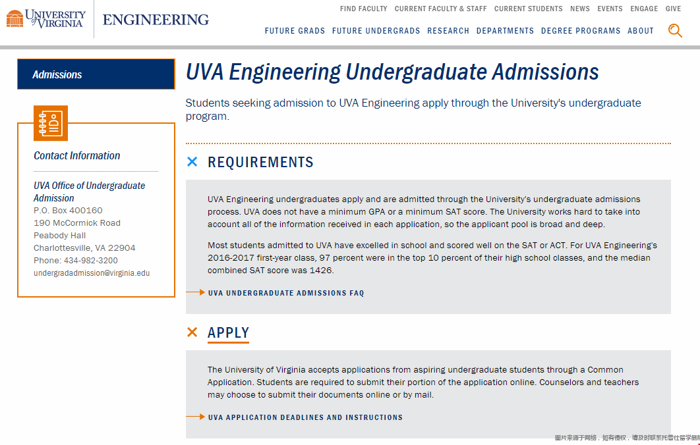Click the Find Faculty link
Image resolution: width=700 pixels, height=445 pixels.
tap(364, 9)
